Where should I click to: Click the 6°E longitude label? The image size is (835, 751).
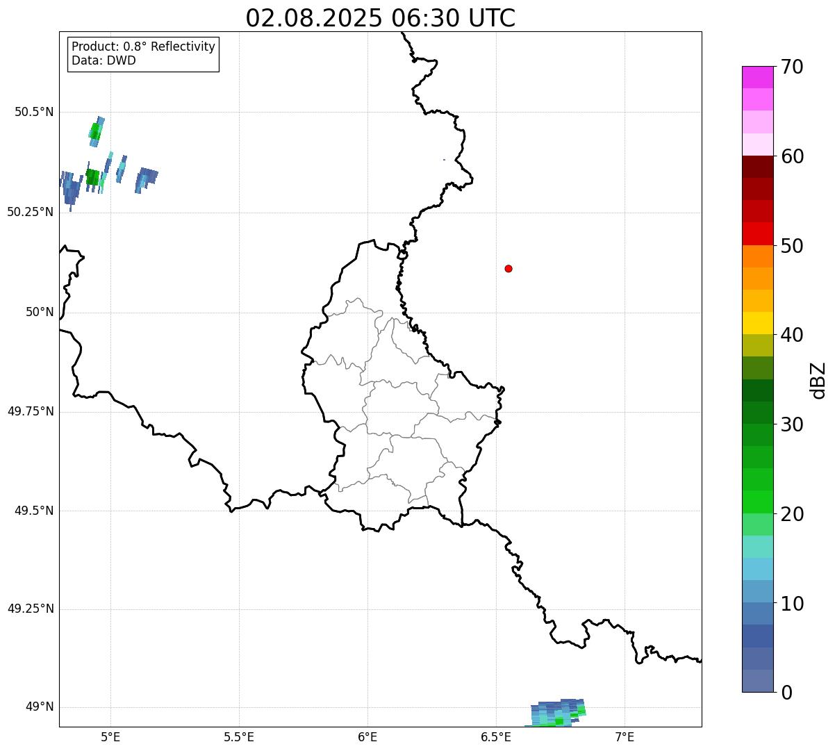(367, 737)
